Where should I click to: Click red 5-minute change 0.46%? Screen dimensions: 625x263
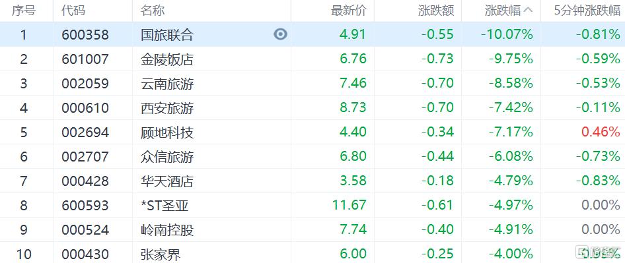(x=601, y=132)
